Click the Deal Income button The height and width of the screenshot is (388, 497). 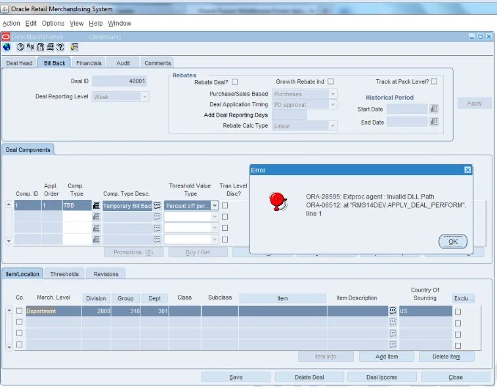382,378
